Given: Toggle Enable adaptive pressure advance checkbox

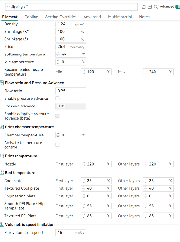Looking at the screenshot, I should tap(57, 116).
